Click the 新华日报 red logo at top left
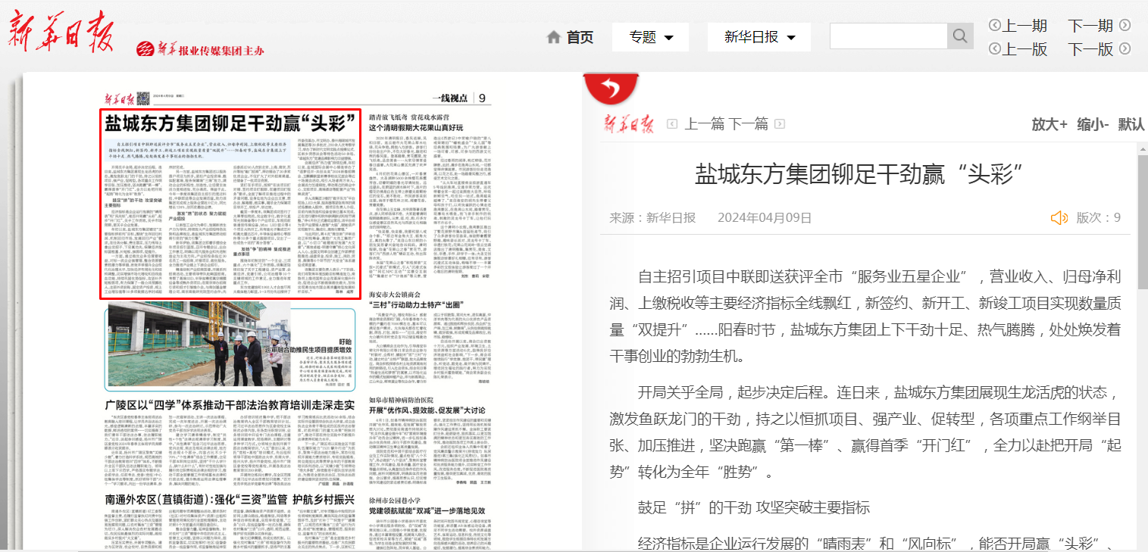Screen dimensions: 1148x552 (x=61, y=32)
